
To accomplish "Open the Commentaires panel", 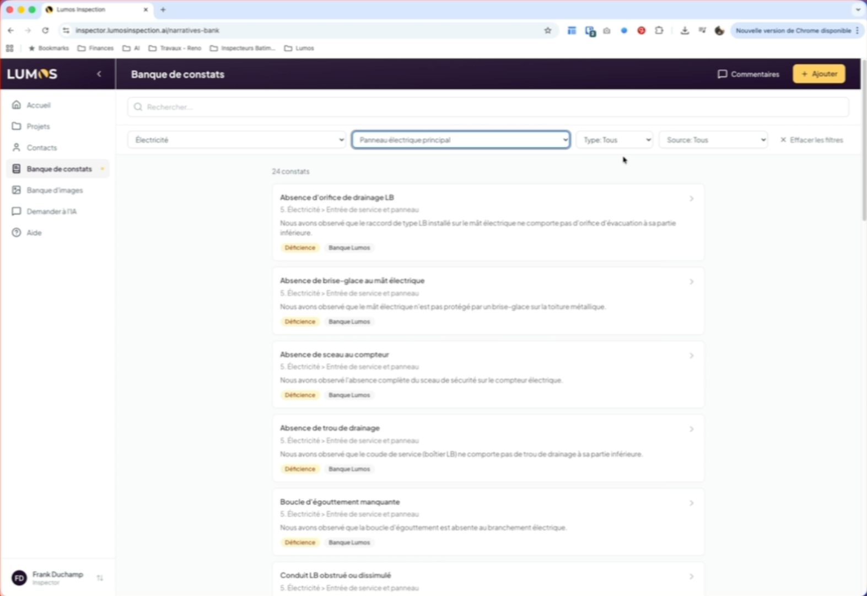I will (748, 74).
